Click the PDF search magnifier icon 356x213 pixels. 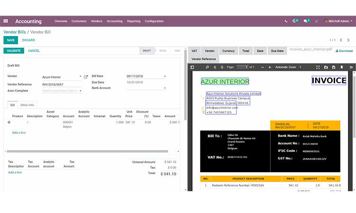tap(207, 67)
